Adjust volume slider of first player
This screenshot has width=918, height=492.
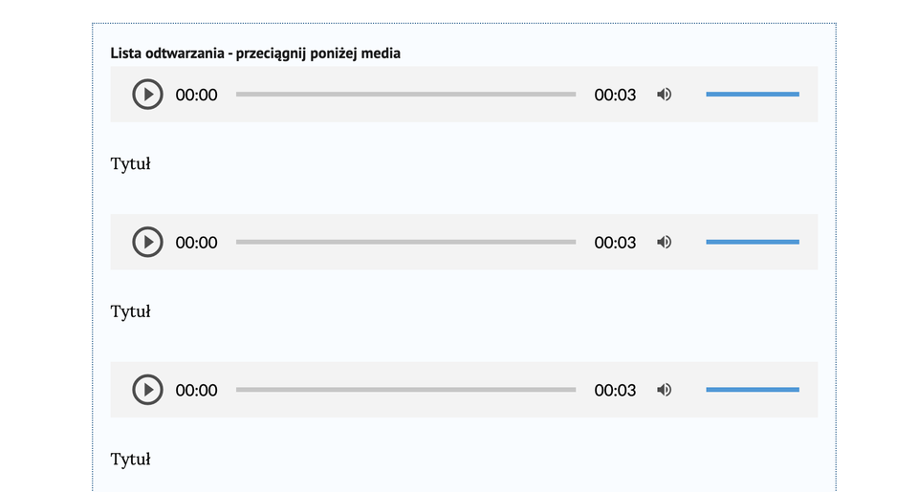752,95
